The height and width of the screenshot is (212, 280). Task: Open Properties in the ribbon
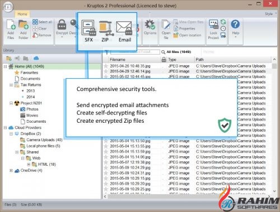click(184, 28)
